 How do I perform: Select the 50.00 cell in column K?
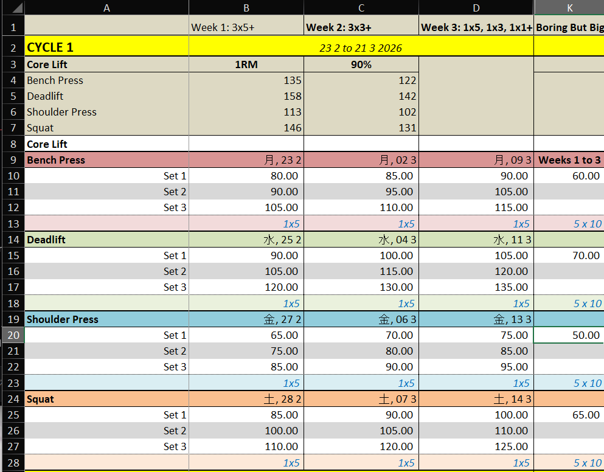pos(569,335)
